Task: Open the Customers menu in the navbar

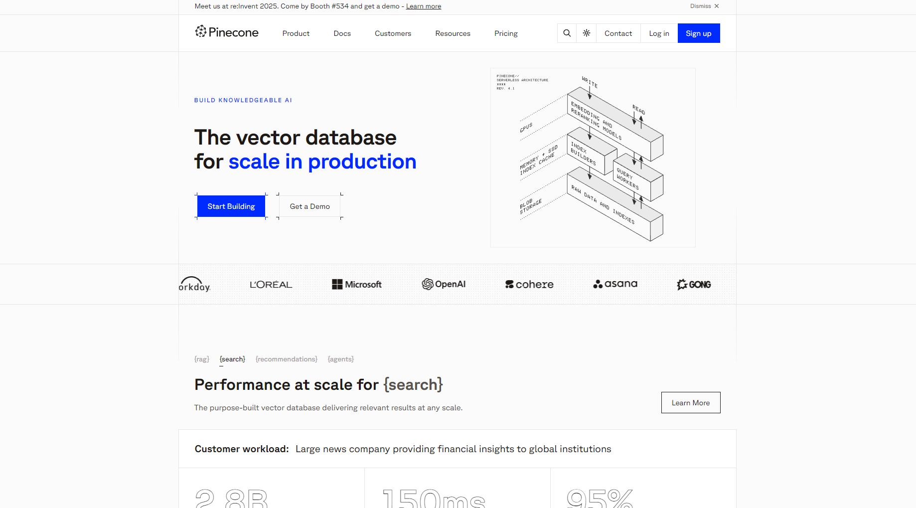Action: 393,33
